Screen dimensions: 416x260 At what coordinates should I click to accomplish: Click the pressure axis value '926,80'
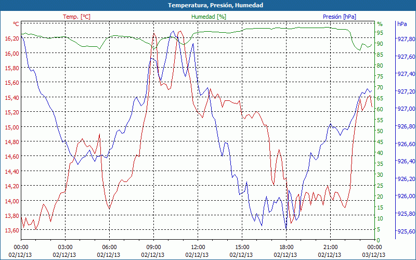tap(406, 126)
